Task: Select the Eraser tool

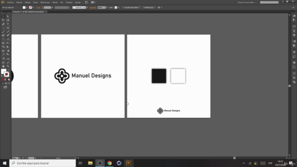Action: 8,35
